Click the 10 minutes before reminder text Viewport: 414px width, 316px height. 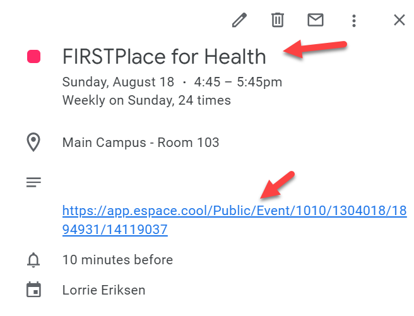(117, 260)
